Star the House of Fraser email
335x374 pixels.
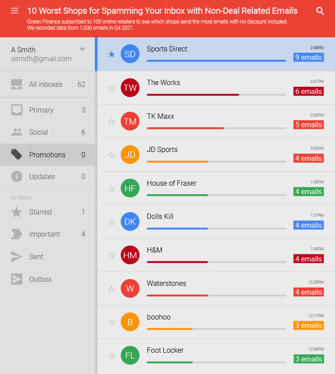pos(112,189)
